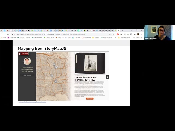Open the Atkins Library bookmark

(37, 38)
